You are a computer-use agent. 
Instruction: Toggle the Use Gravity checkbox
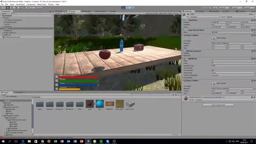coord(212,68)
